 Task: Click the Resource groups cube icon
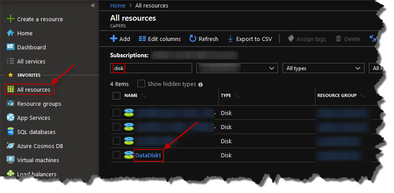pyautogui.click(x=11, y=103)
